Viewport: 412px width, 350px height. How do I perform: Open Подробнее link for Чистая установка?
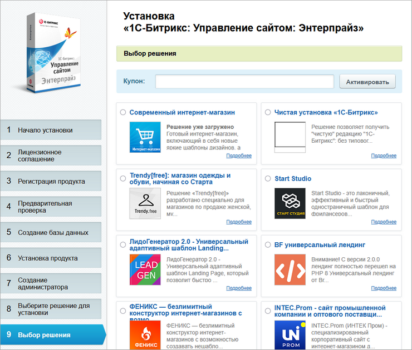(x=384, y=156)
